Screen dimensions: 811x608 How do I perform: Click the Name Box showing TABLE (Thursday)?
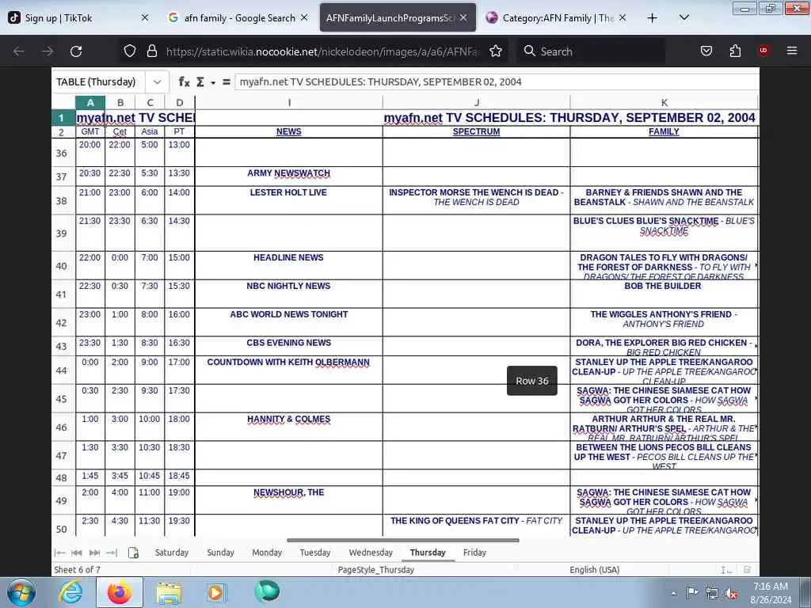coord(98,82)
